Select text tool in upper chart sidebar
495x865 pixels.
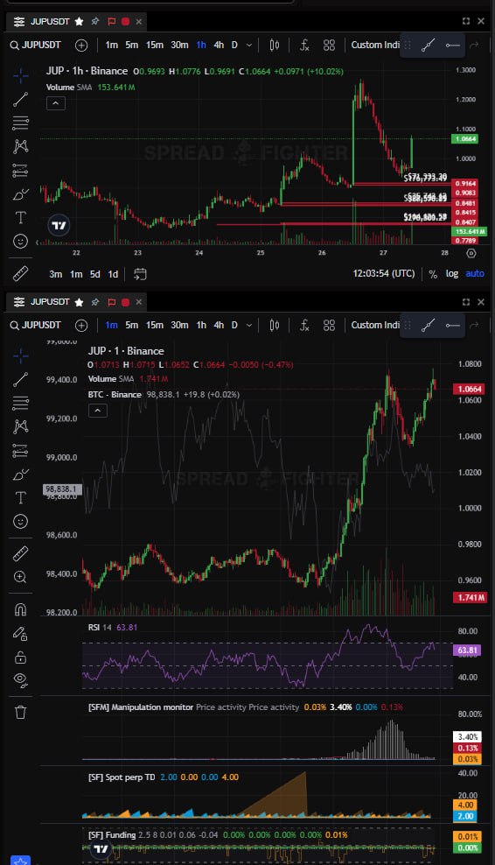[20, 217]
